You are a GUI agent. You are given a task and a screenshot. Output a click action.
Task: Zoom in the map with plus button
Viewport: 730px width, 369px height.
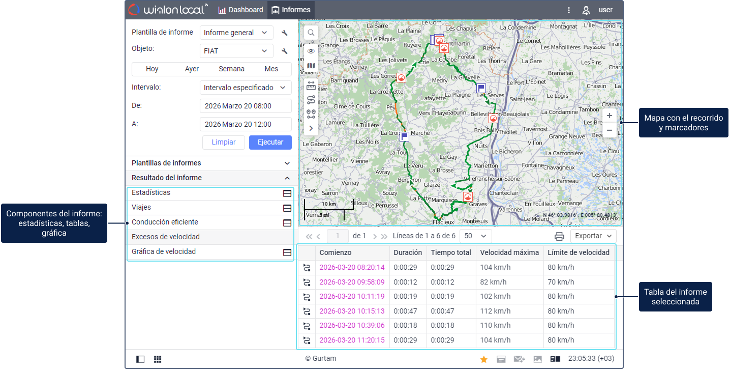609,116
